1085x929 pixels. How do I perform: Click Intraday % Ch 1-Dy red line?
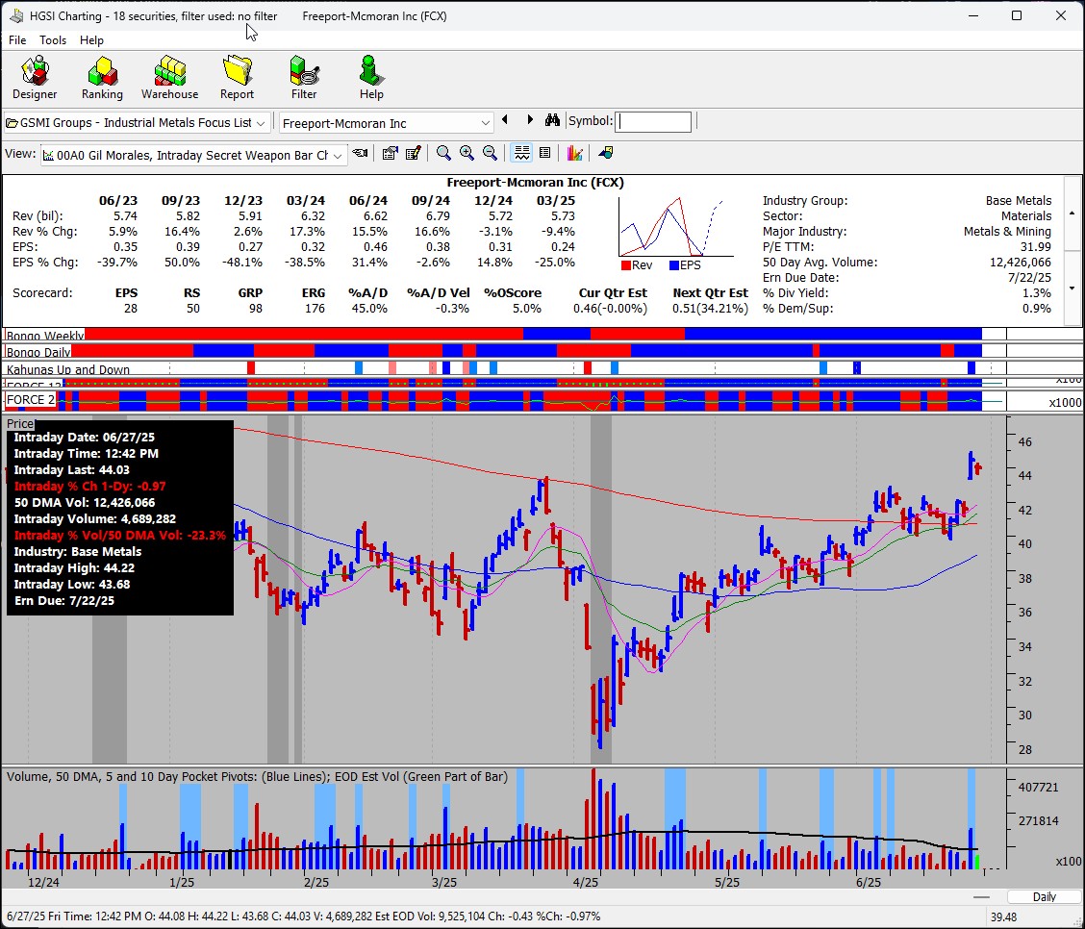90,487
